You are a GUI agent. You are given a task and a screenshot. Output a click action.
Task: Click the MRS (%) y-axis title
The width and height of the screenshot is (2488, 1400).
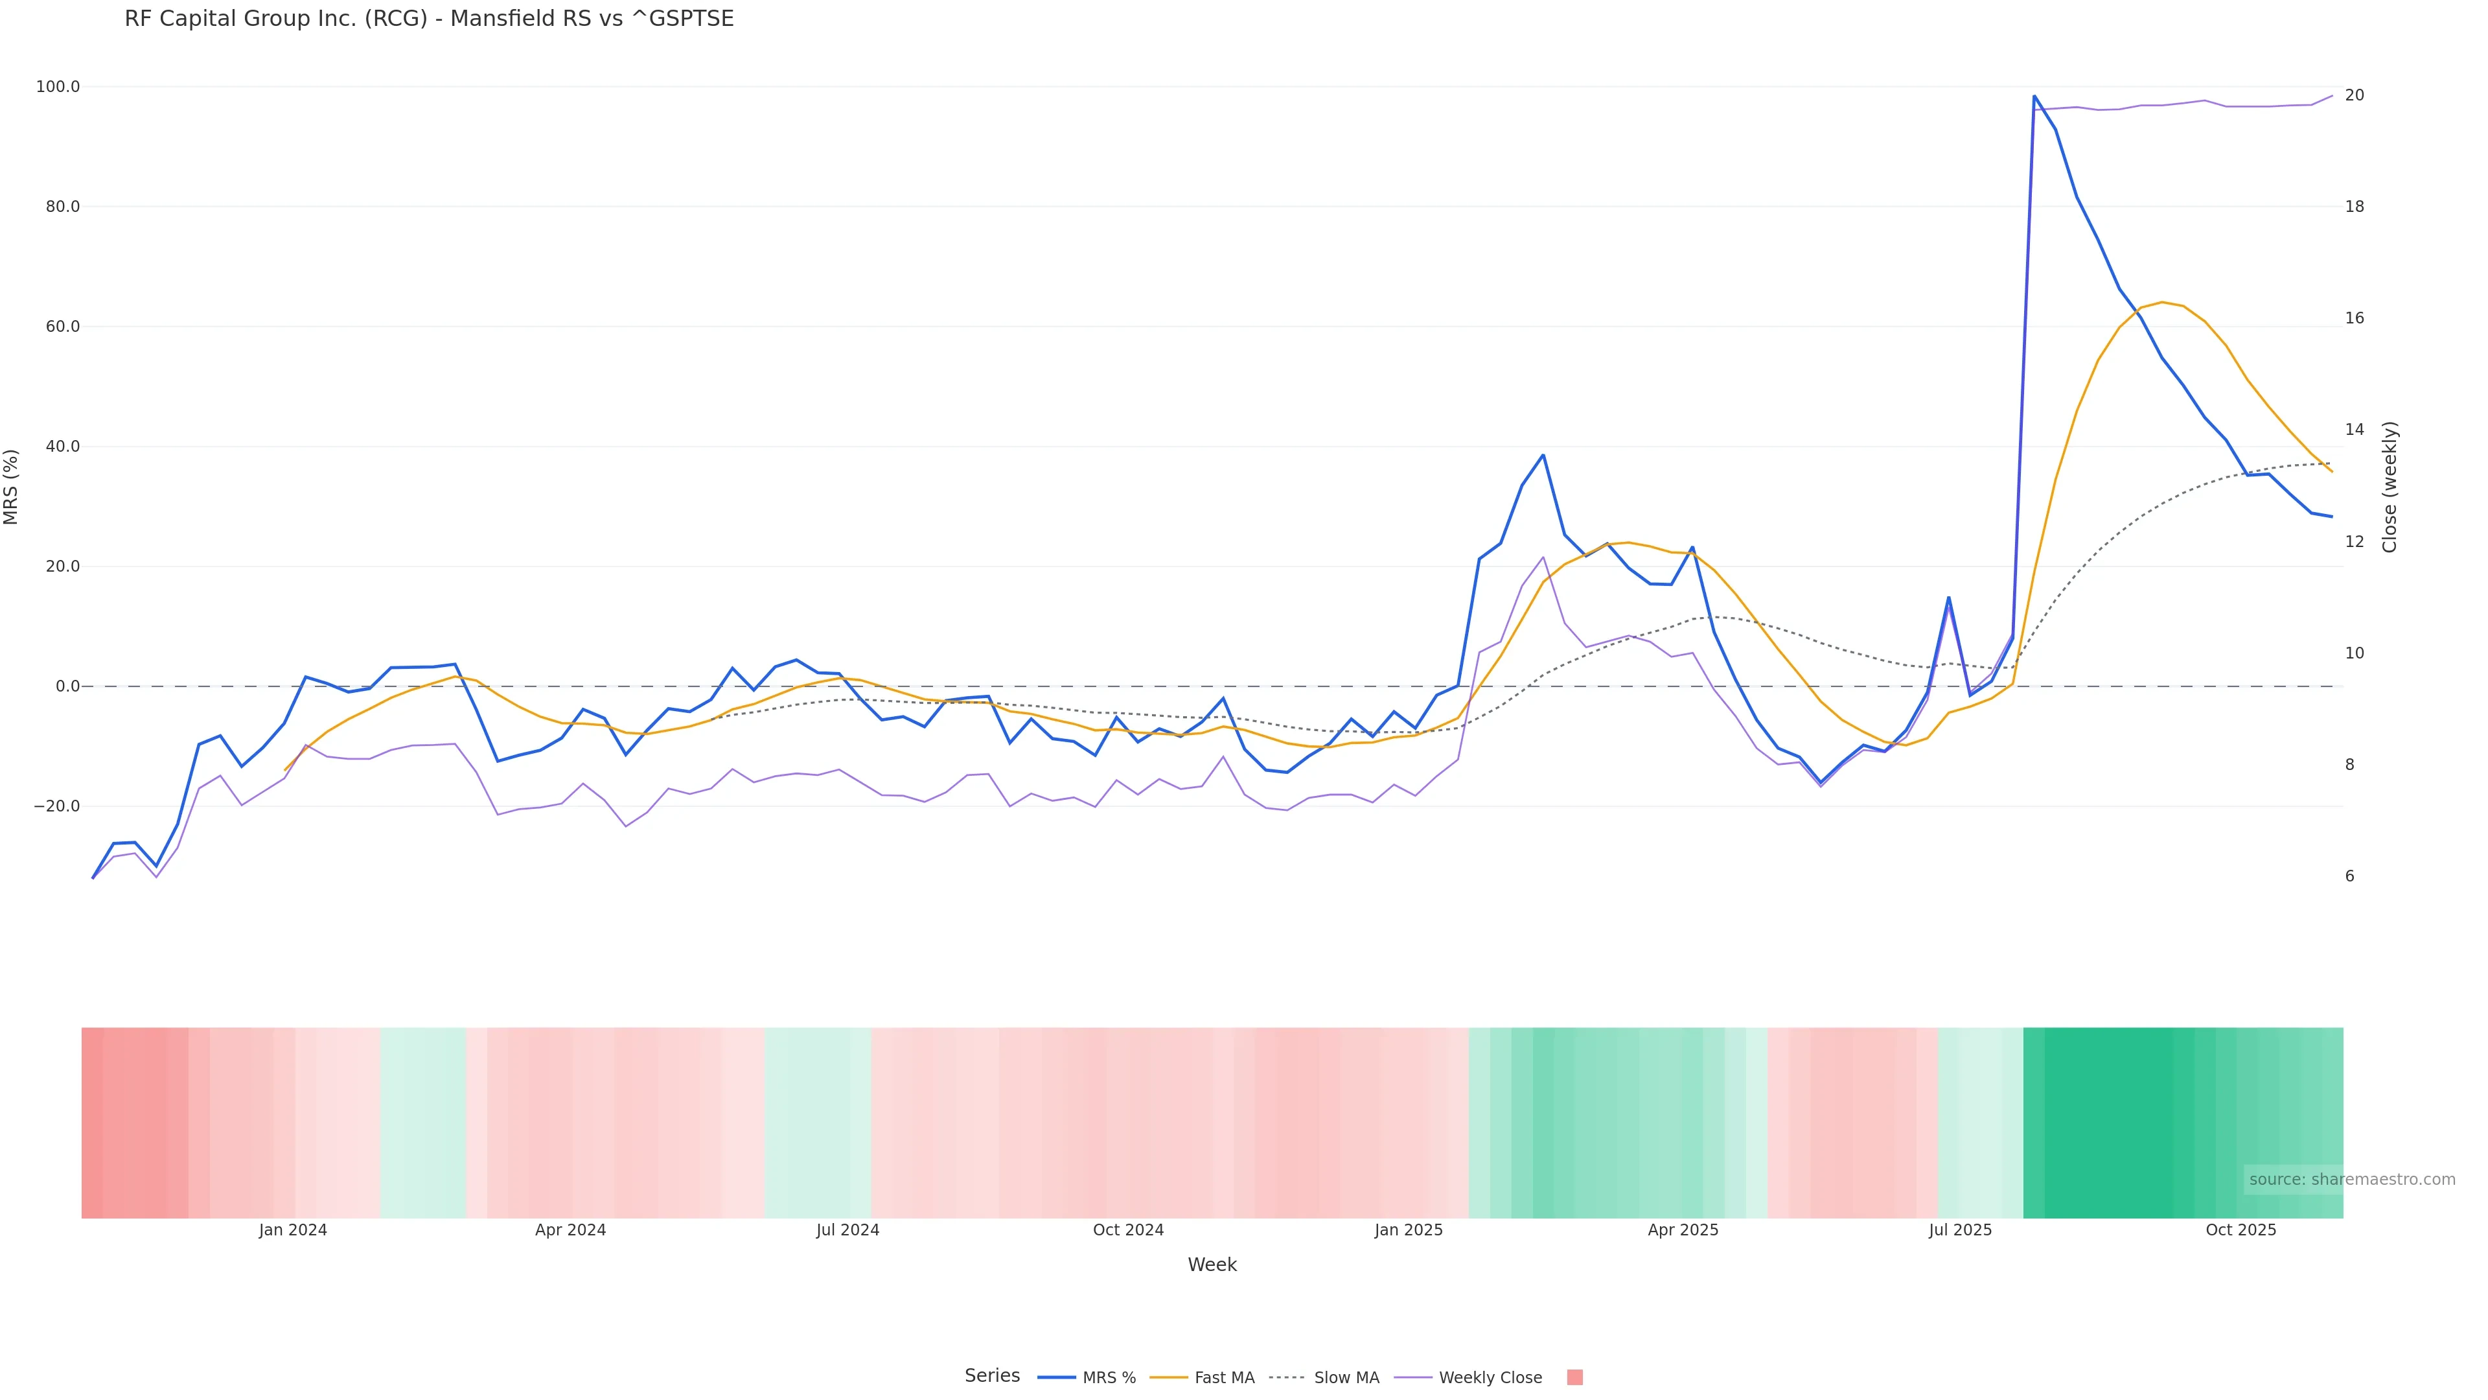(x=12, y=486)
